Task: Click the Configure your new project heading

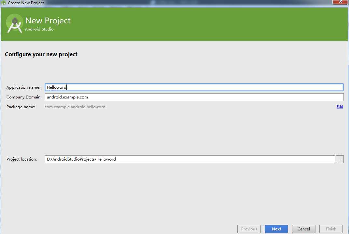Action: pos(41,55)
